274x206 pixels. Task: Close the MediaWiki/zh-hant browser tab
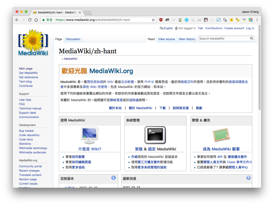pos(80,13)
